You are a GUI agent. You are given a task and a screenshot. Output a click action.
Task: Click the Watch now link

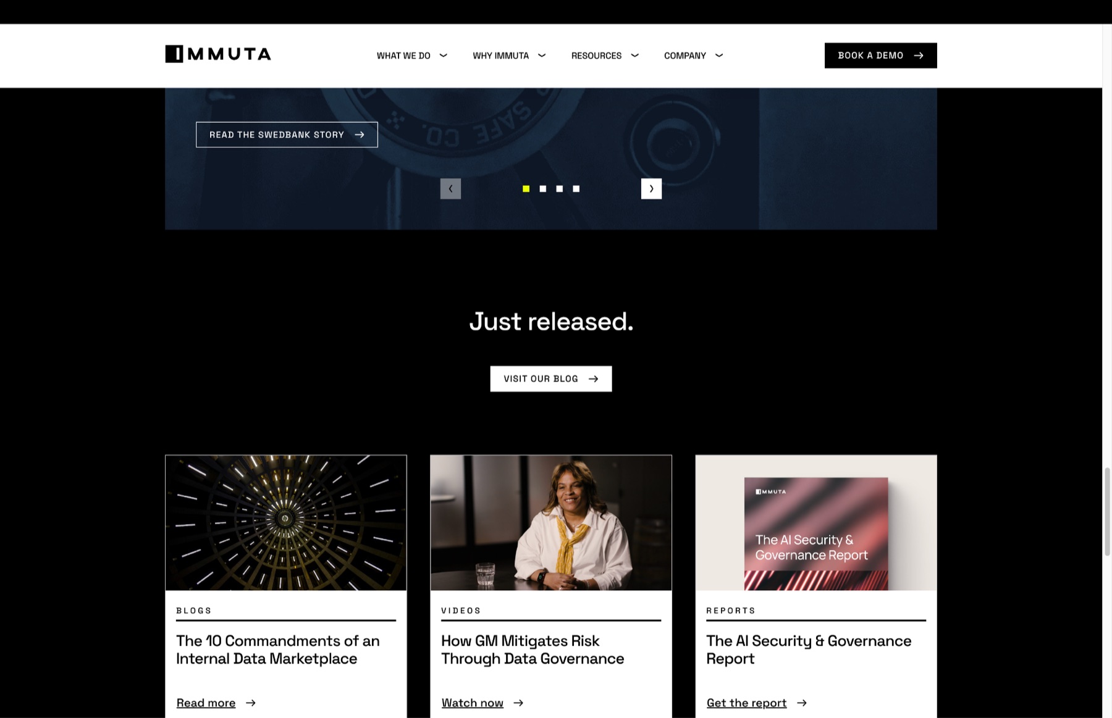tap(472, 703)
